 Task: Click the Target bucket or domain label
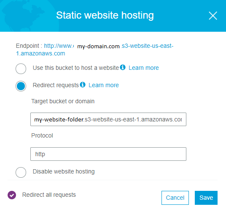[63, 101]
